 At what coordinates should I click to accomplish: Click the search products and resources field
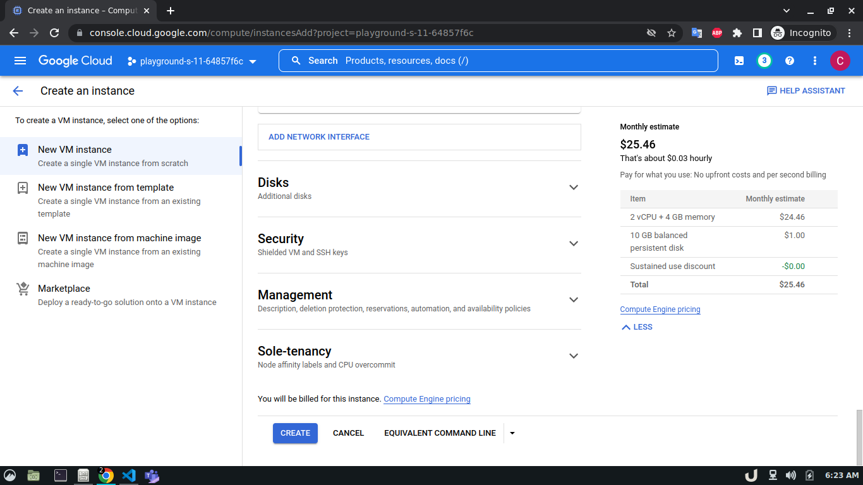[x=498, y=61]
